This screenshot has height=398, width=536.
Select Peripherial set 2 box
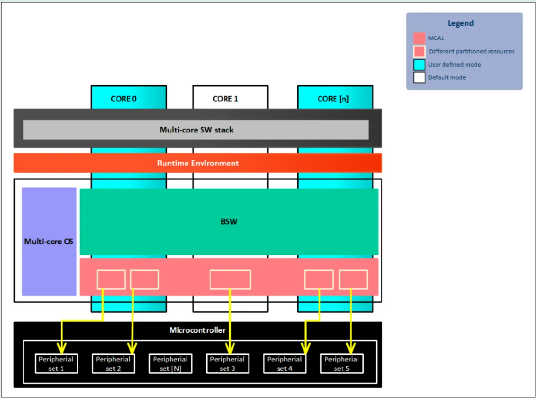[113, 364]
